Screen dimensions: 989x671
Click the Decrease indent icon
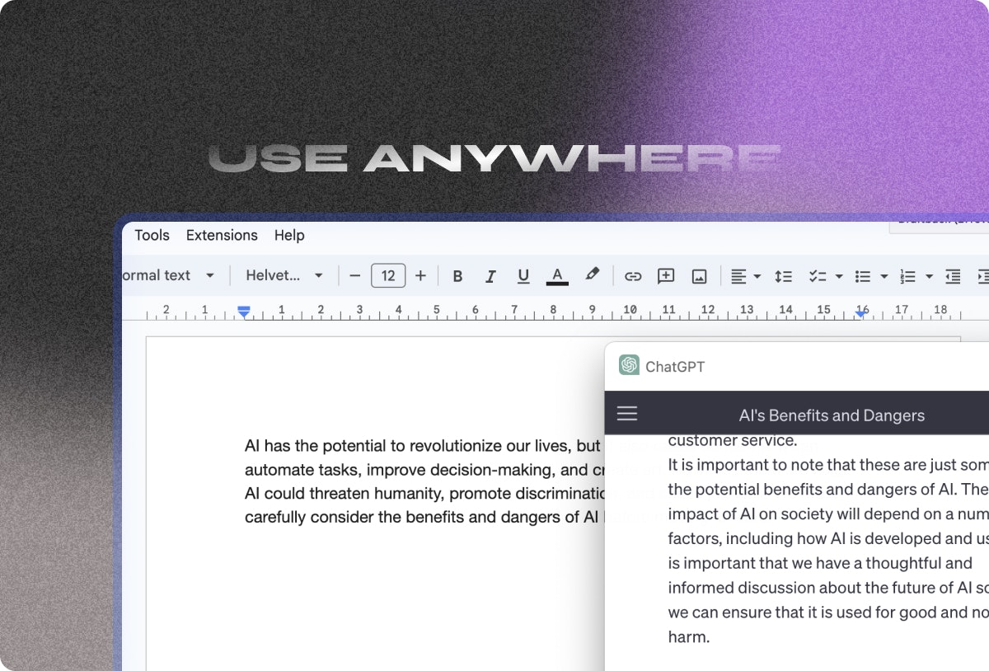point(953,276)
